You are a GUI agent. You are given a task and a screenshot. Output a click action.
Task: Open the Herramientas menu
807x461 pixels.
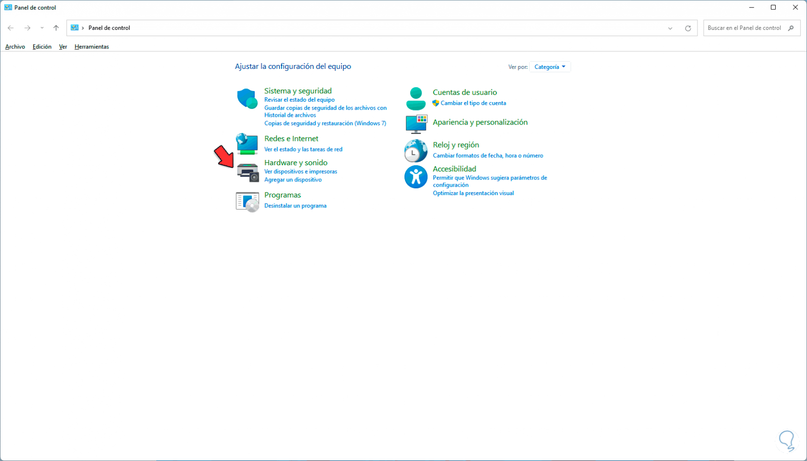[x=91, y=47]
